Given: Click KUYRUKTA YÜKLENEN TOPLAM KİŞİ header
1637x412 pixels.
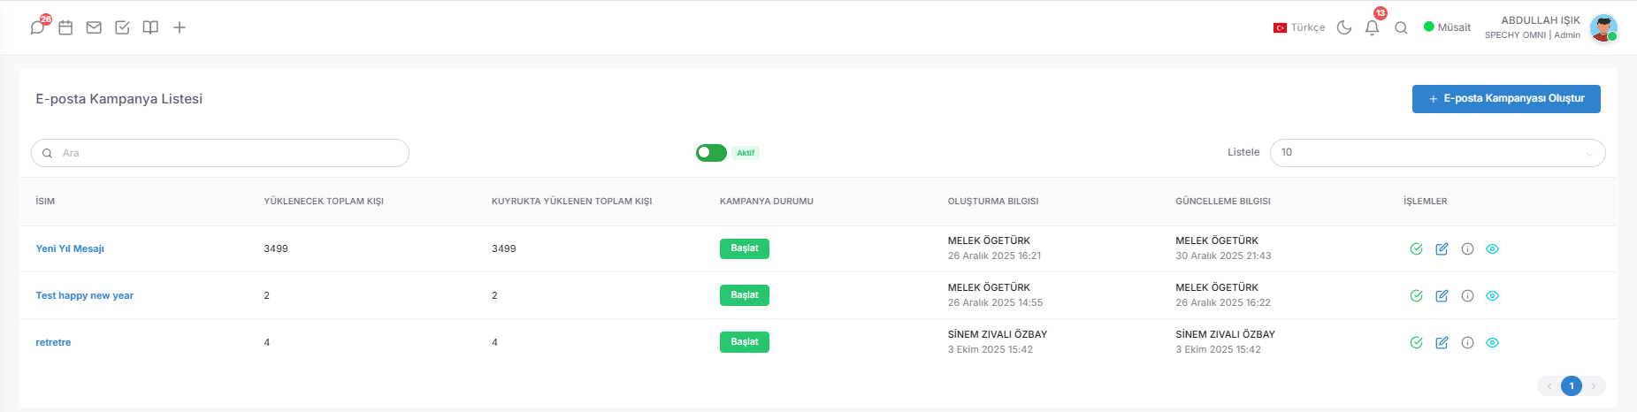Looking at the screenshot, I should click(571, 202).
